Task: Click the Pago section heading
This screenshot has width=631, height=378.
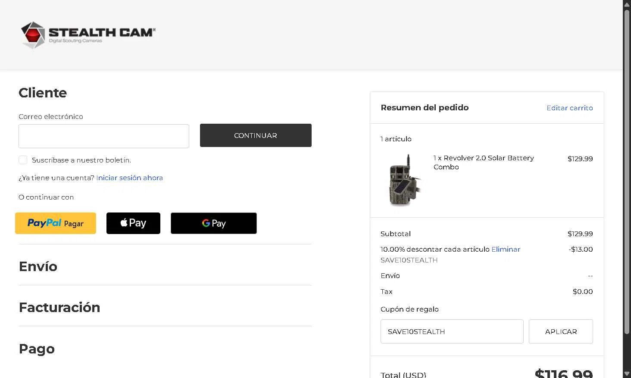Action: tap(37, 349)
